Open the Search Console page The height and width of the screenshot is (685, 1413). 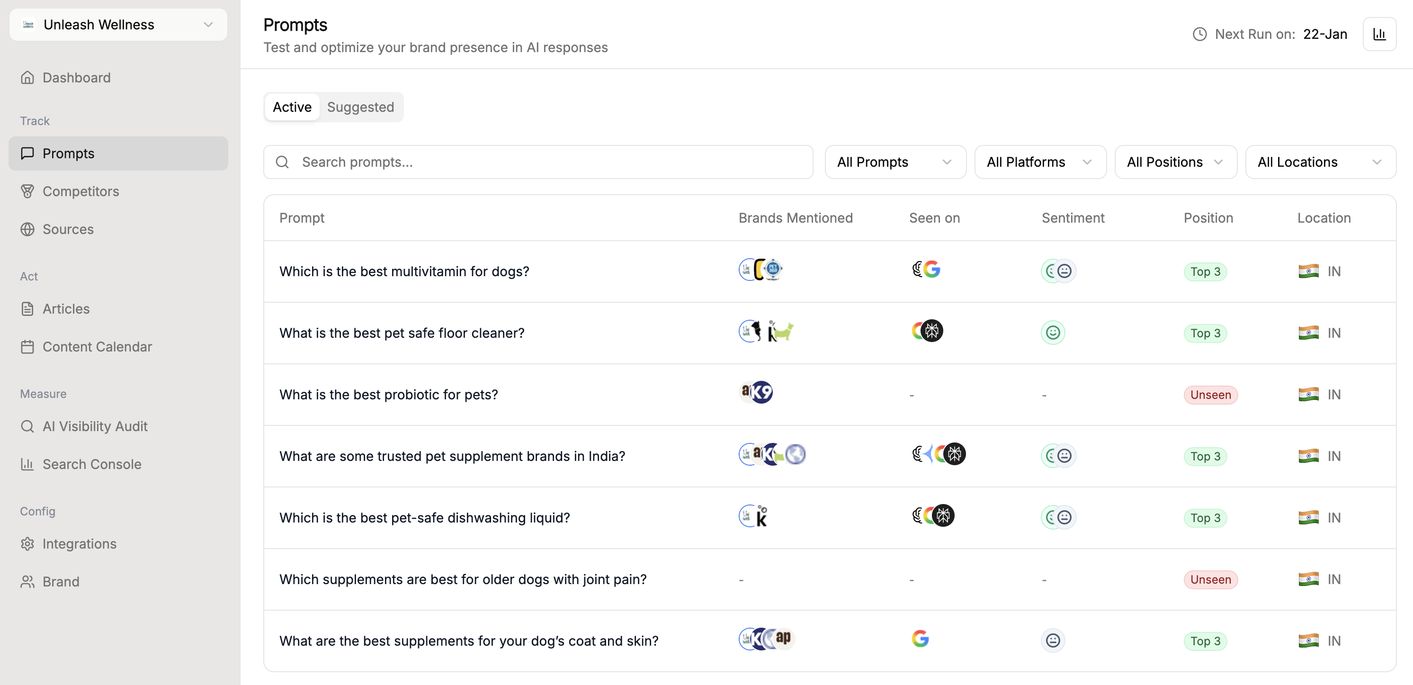pos(91,464)
